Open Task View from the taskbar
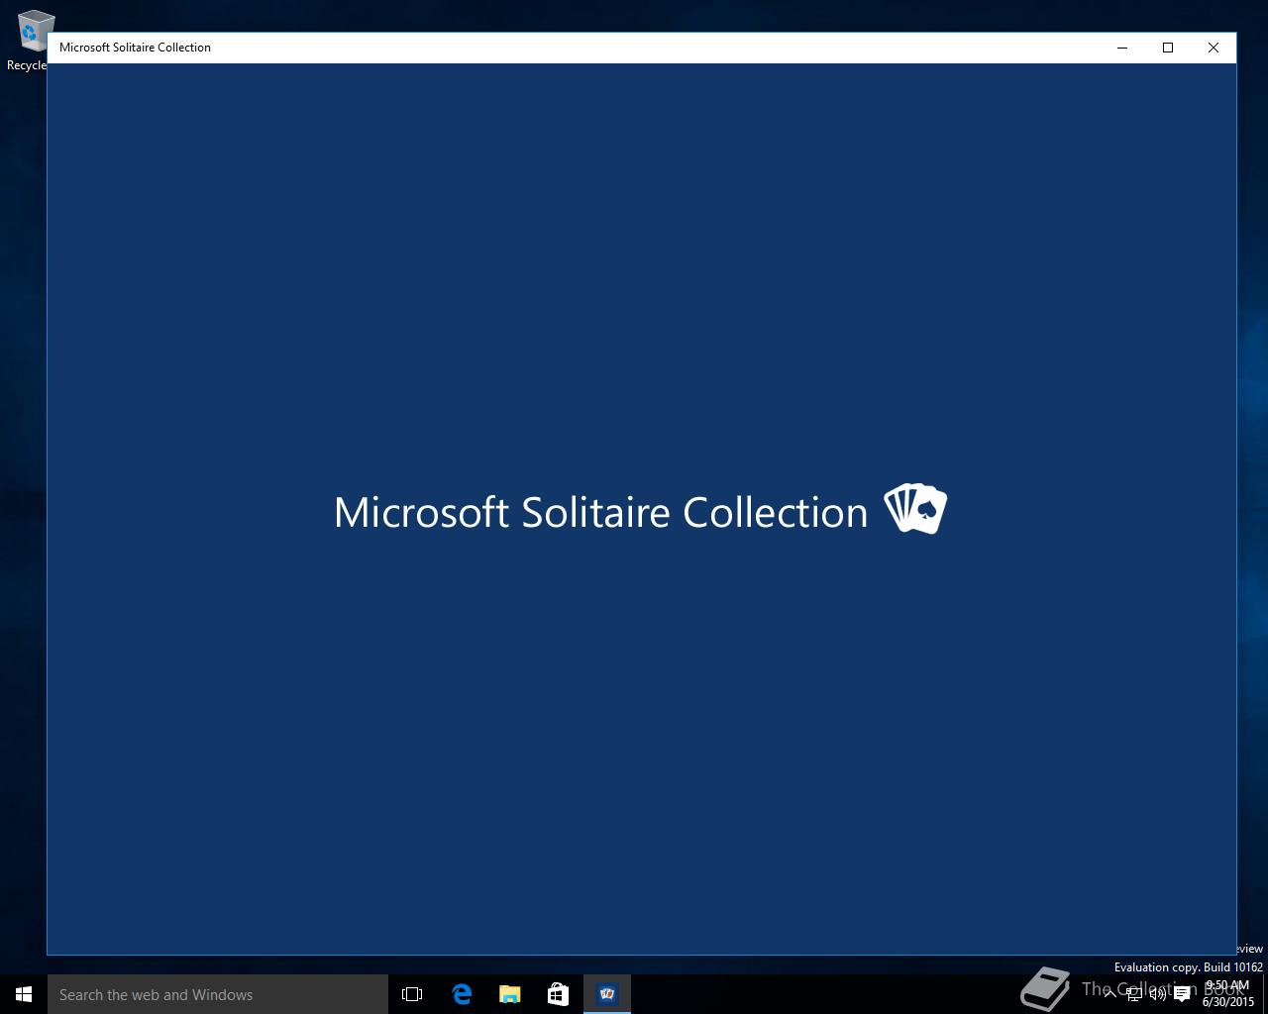 pyautogui.click(x=412, y=994)
